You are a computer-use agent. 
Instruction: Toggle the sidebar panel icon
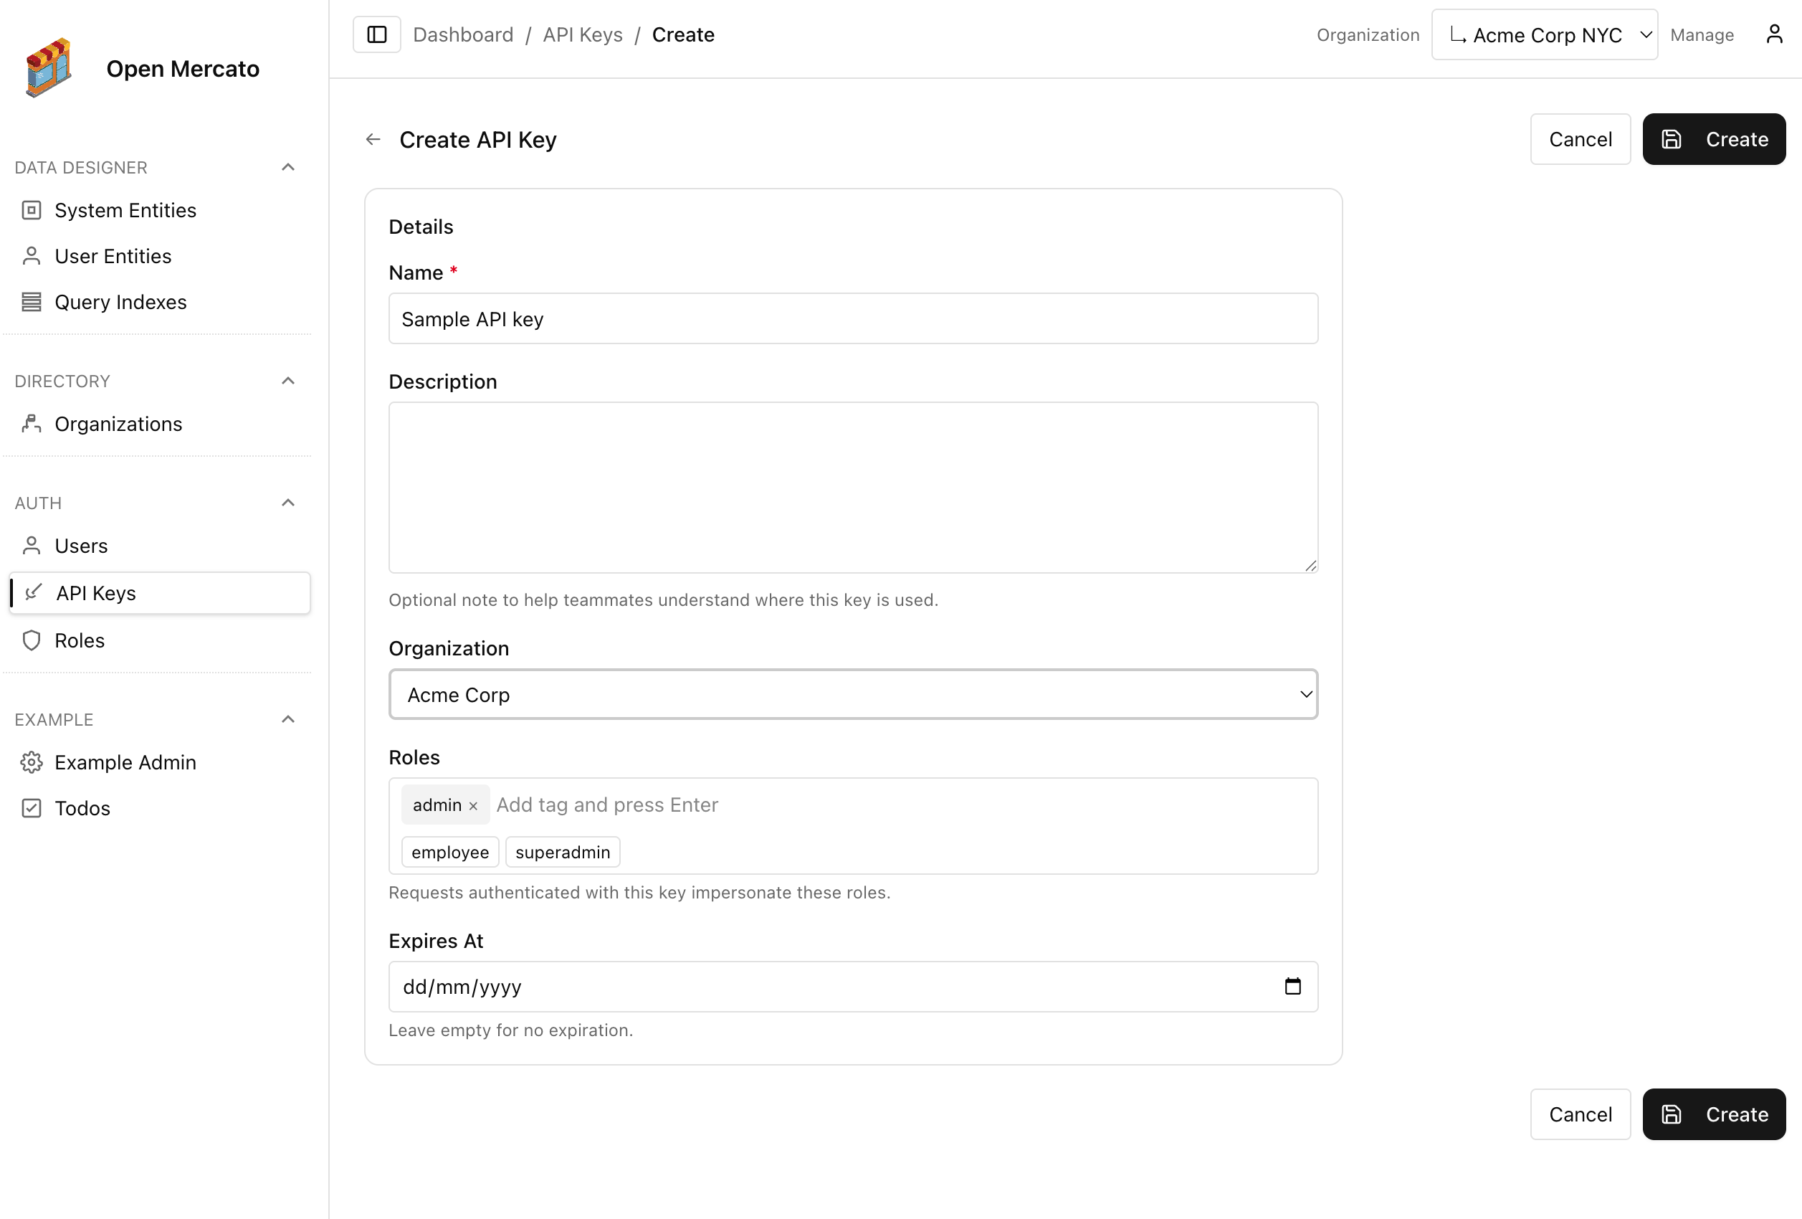[x=377, y=35]
